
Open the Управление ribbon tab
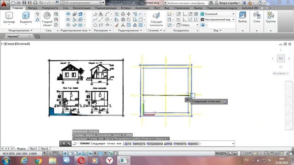pyautogui.click(x=182, y=8)
